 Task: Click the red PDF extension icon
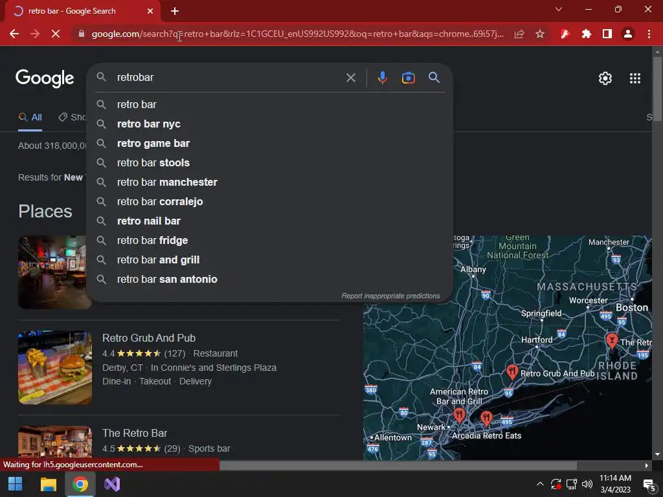pos(565,34)
